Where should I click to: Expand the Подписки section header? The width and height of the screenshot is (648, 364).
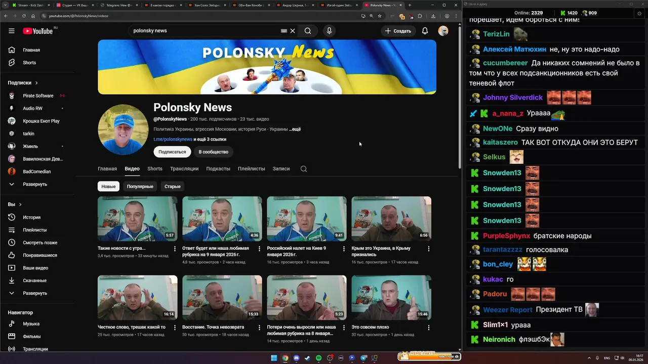click(x=23, y=82)
